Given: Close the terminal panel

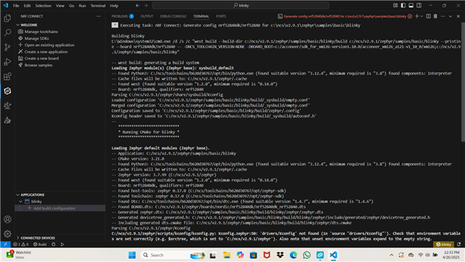Looking at the screenshot, I should (x=458, y=16).
